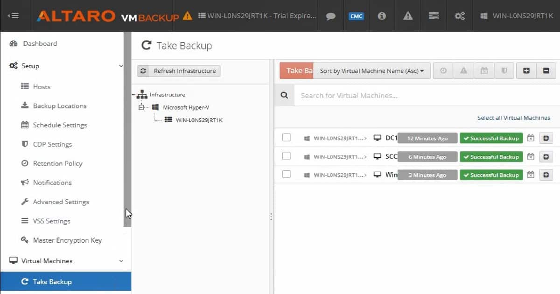
Task: Tick the checkbox for DC1 virtual machine
Action: 287,137
